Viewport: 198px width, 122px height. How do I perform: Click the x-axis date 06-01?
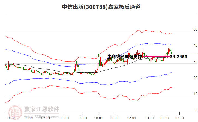[29, 118]
